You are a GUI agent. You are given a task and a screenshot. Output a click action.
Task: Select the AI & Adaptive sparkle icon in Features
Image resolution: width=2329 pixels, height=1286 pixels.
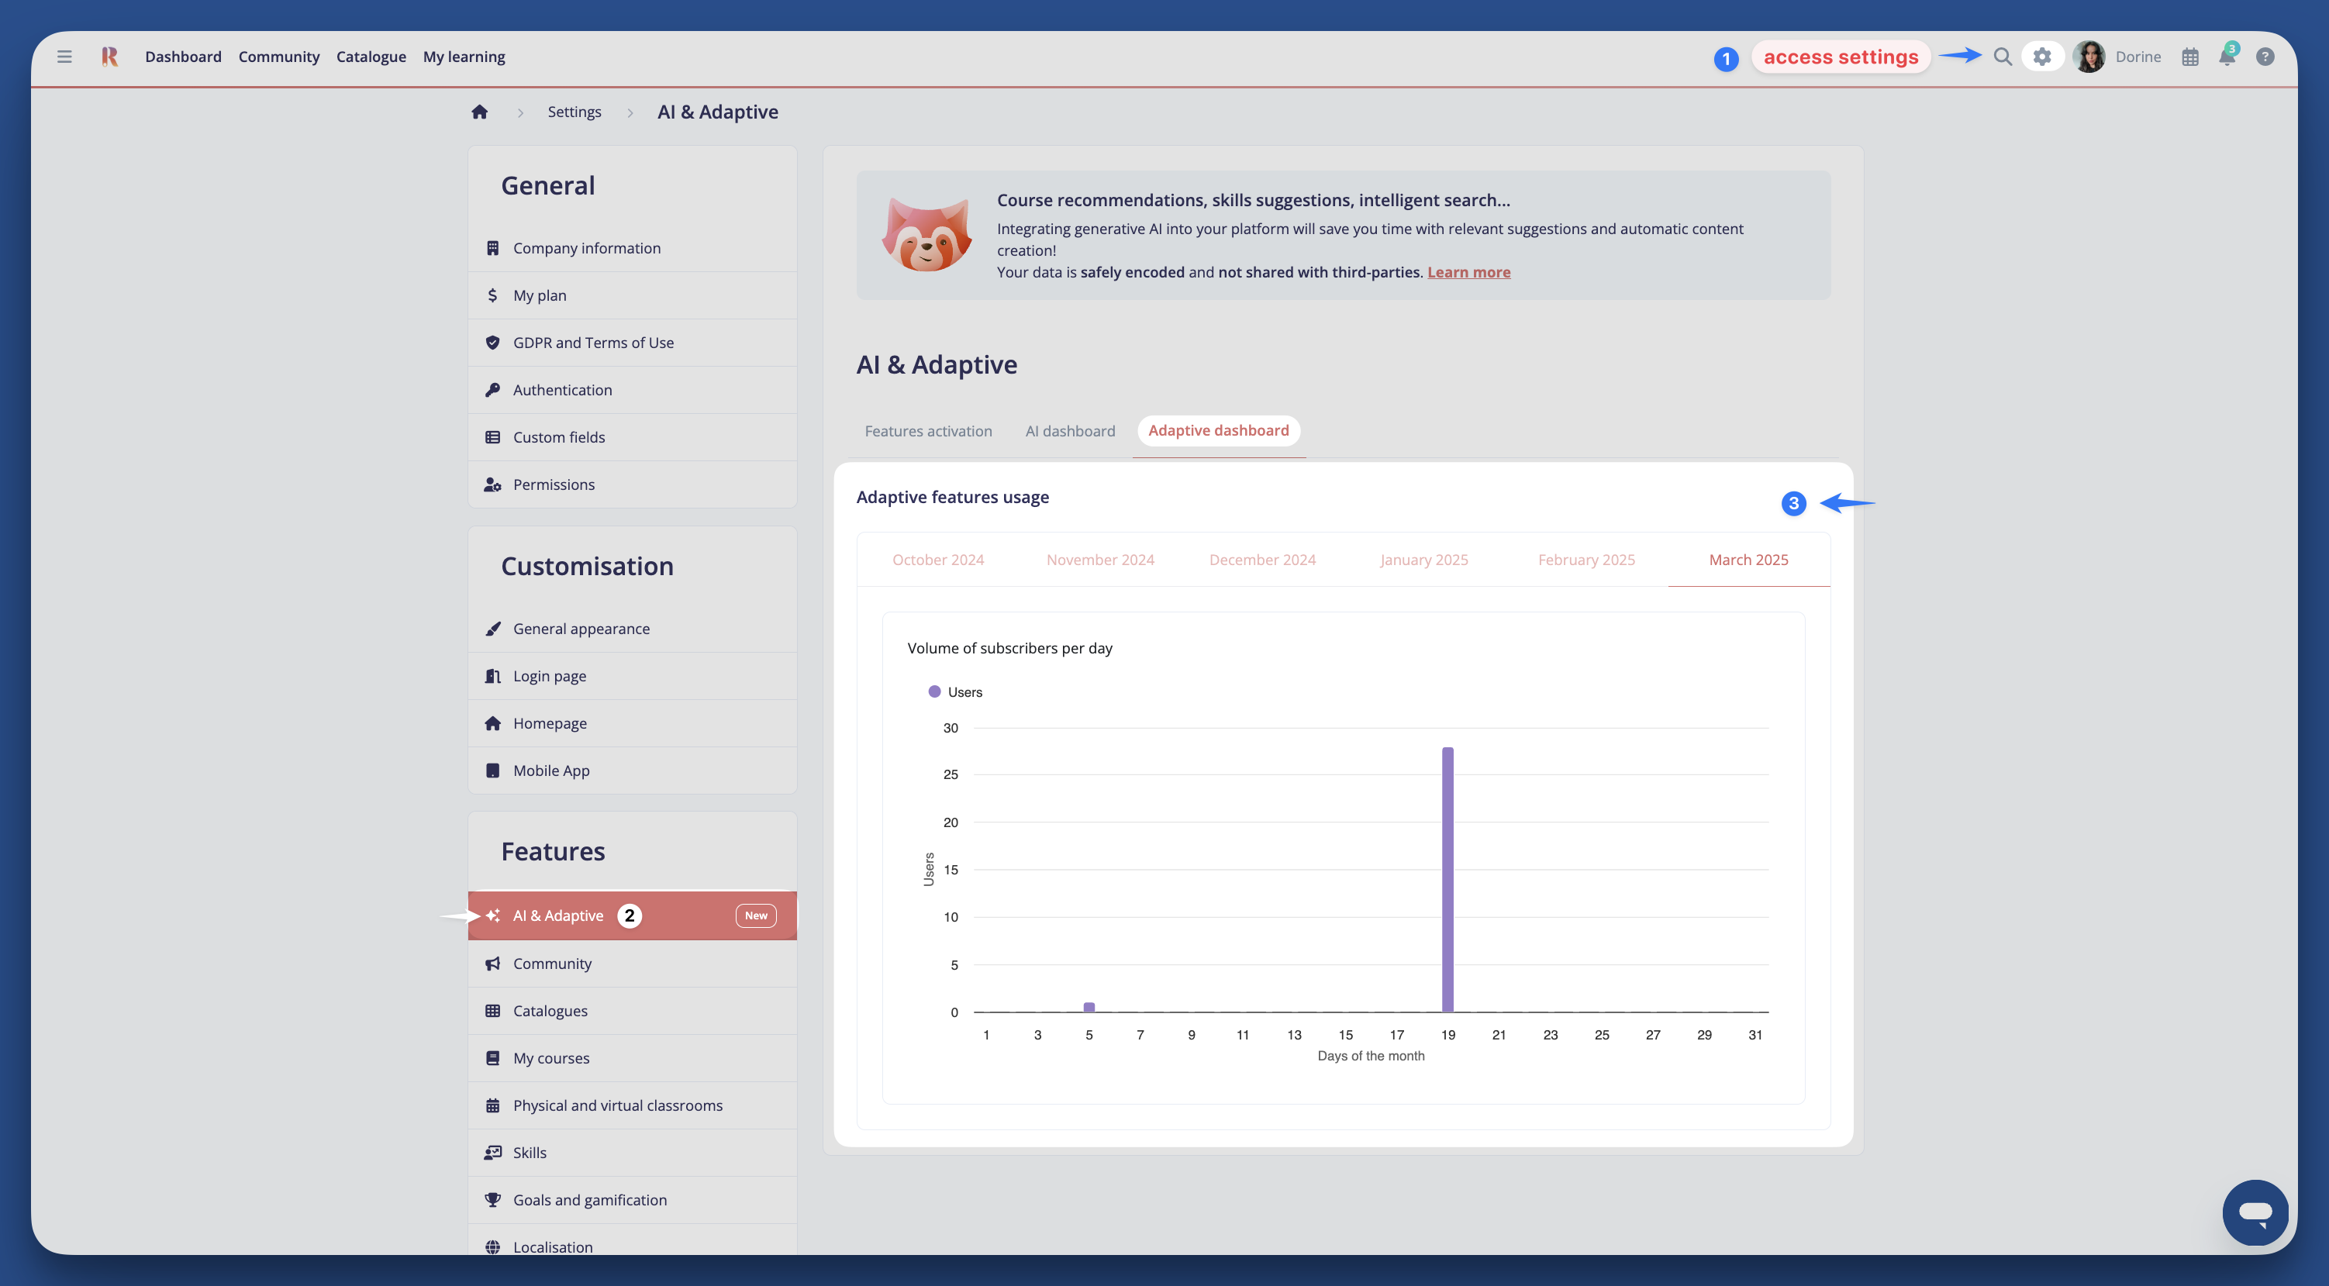(x=493, y=915)
